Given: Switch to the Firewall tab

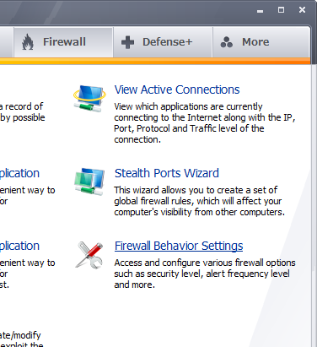Looking at the screenshot, I should pyautogui.click(x=63, y=42).
